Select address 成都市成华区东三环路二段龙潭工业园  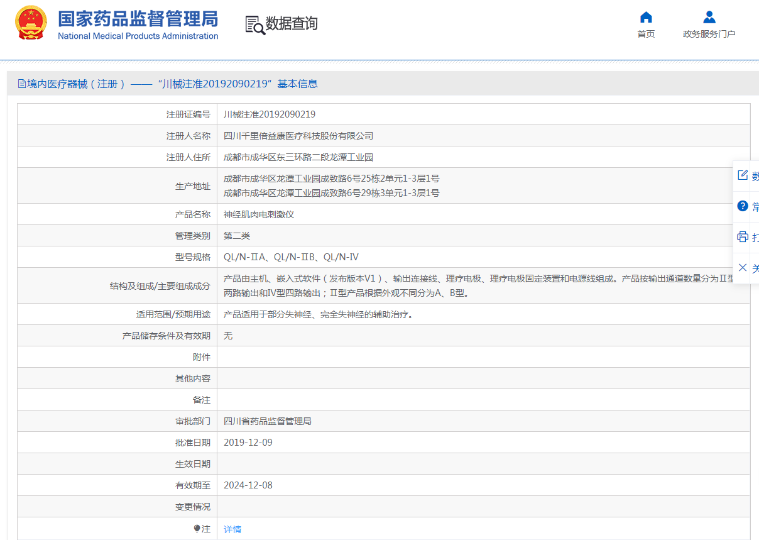[298, 157]
